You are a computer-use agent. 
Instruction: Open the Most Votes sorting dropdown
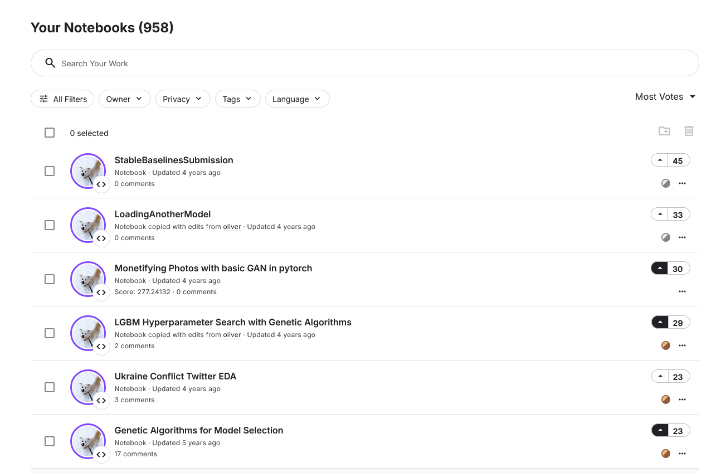pos(665,96)
